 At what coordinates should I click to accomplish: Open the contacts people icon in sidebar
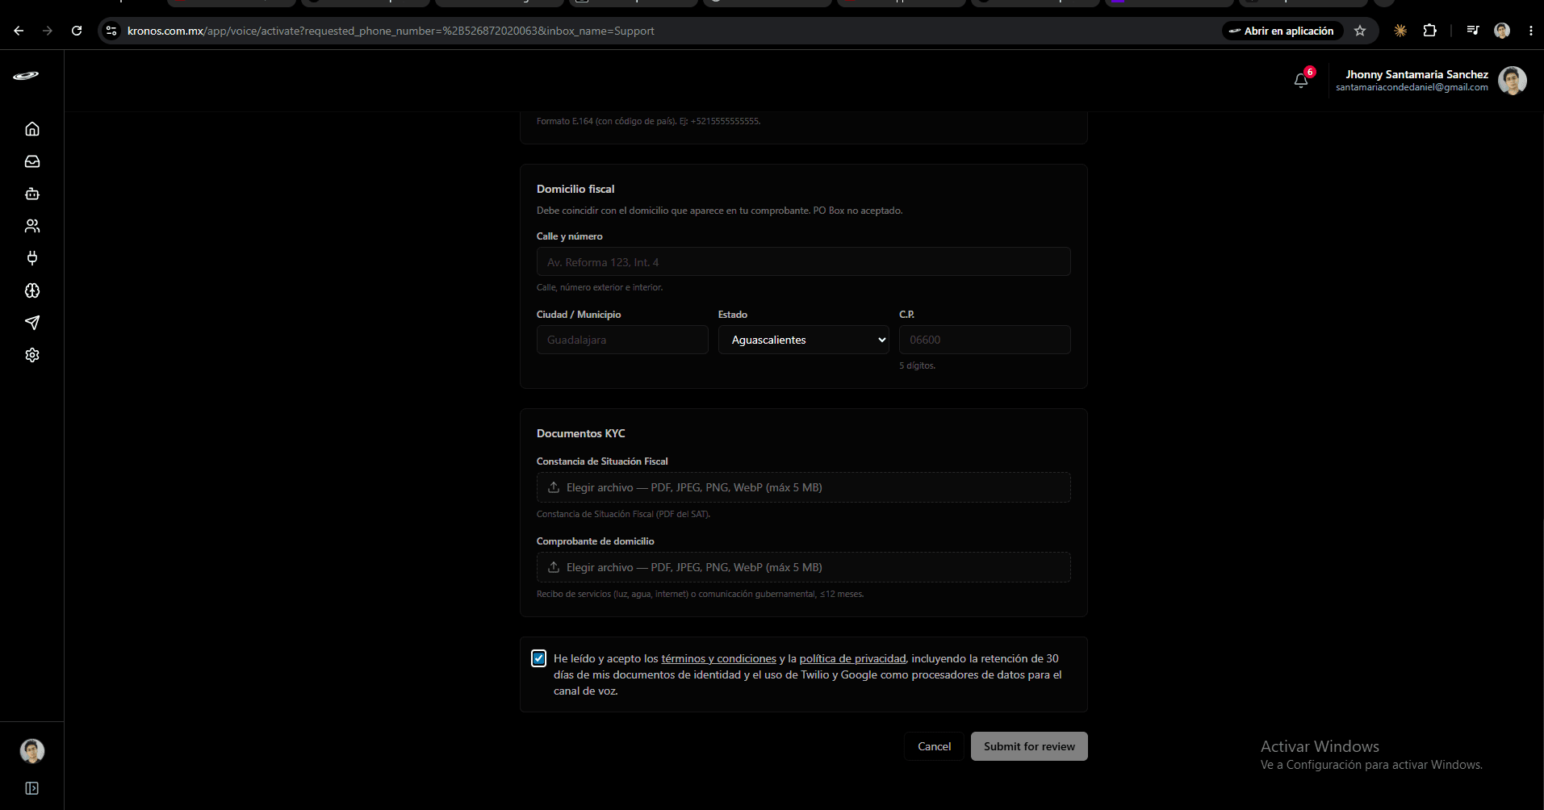coord(32,226)
